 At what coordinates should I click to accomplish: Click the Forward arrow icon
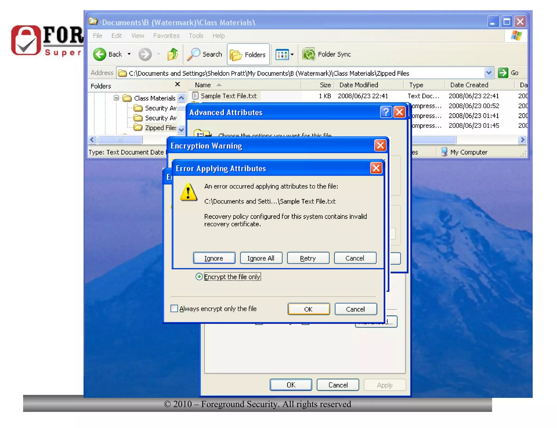[x=145, y=54]
